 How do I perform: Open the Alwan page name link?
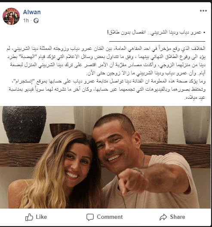pyautogui.click(x=32, y=12)
